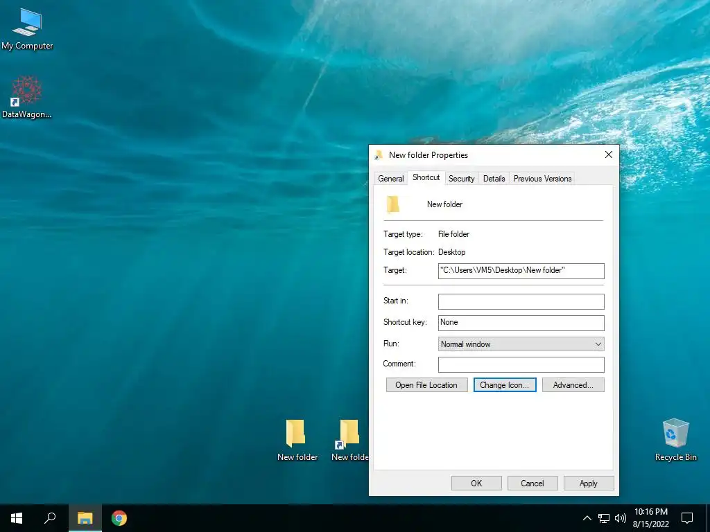Click the large folder icon in Shortcut tab
The image size is (710, 532).
pos(393,204)
